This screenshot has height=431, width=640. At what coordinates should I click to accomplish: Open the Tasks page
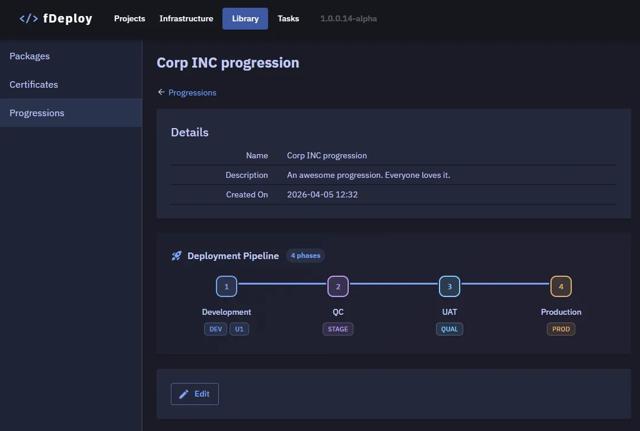click(288, 18)
